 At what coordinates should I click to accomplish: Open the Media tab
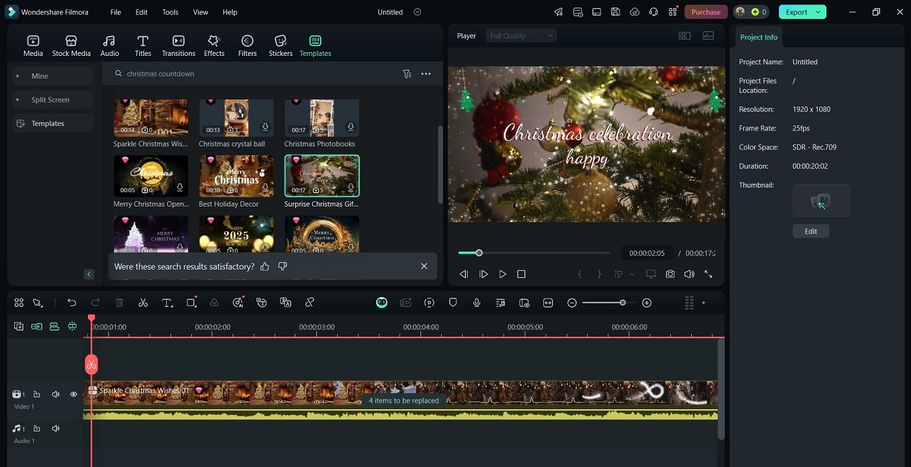(x=33, y=46)
